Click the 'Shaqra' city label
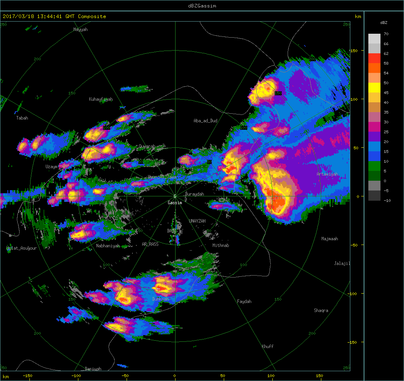The image size is (404, 381). click(321, 310)
